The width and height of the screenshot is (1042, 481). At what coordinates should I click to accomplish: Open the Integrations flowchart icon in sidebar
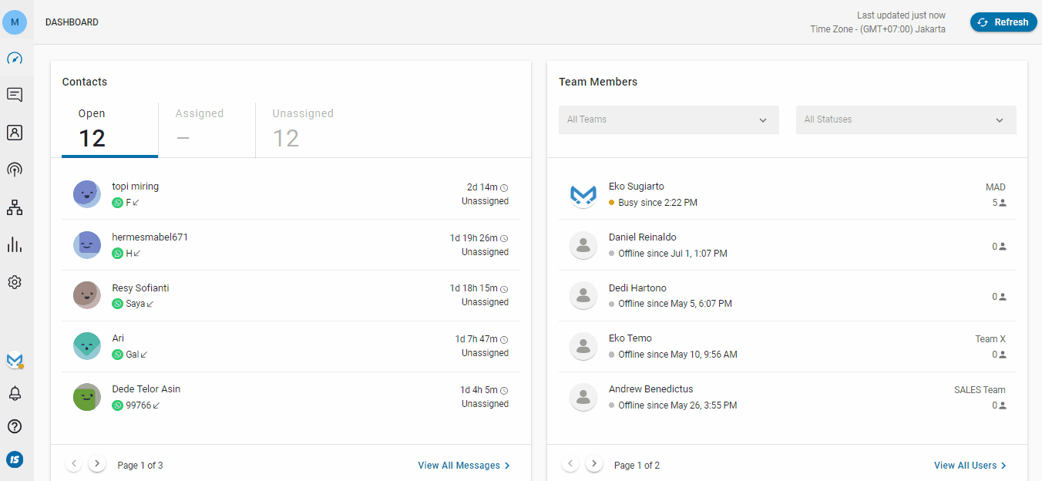(x=15, y=207)
